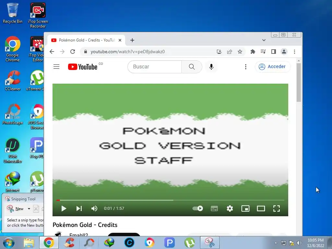Toggle subtitles on the video
This screenshot has width=332, height=249.
click(x=214, y=208)
